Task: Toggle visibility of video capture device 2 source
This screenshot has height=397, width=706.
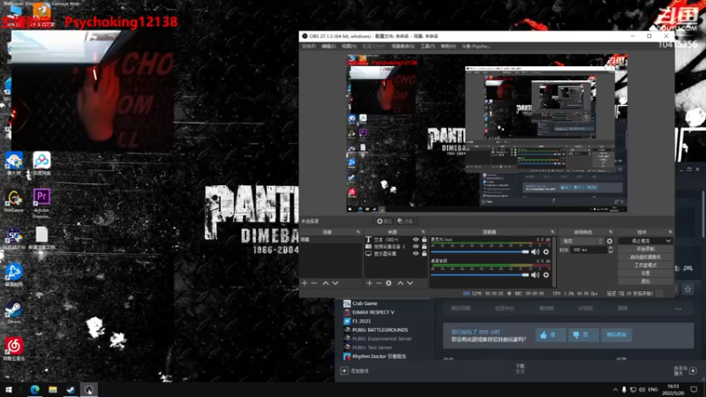Action: (x=416, y=246)
